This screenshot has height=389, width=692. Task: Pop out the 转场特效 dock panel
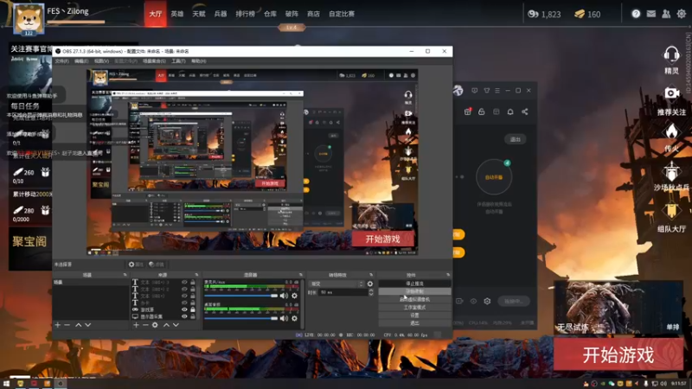click(371, 275)
